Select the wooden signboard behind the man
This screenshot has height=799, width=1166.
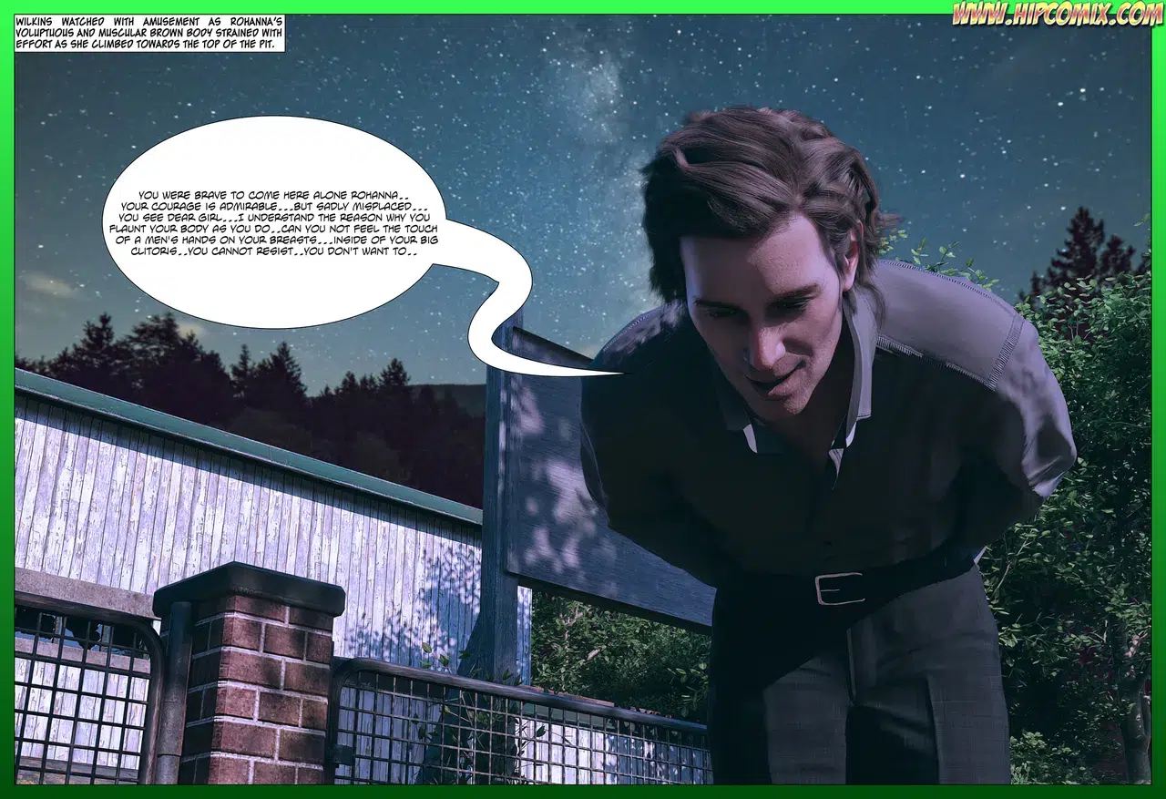592,474
